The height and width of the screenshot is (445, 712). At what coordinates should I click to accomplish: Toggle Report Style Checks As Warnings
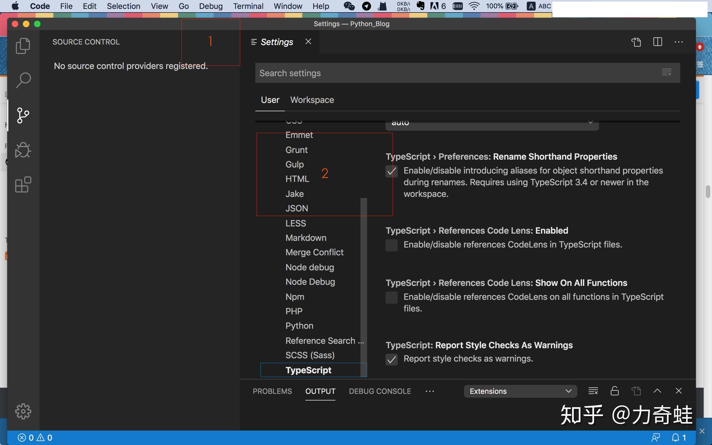coord(391,359)
